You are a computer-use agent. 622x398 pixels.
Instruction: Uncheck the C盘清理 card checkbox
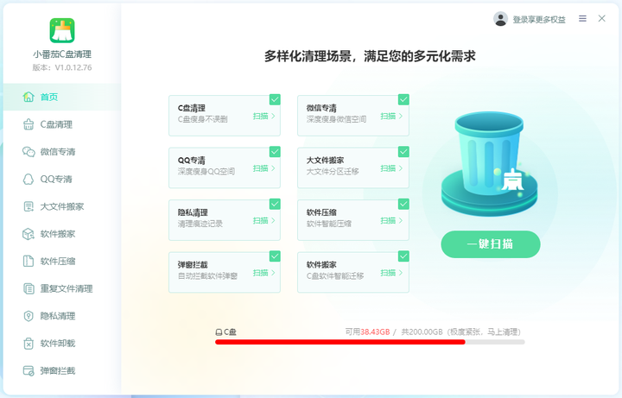[x=275, y=99]
